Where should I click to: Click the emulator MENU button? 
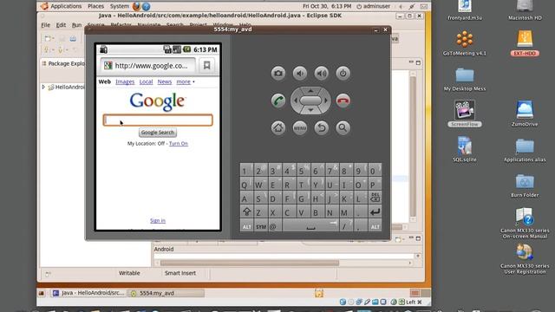[x=300, y=127]
